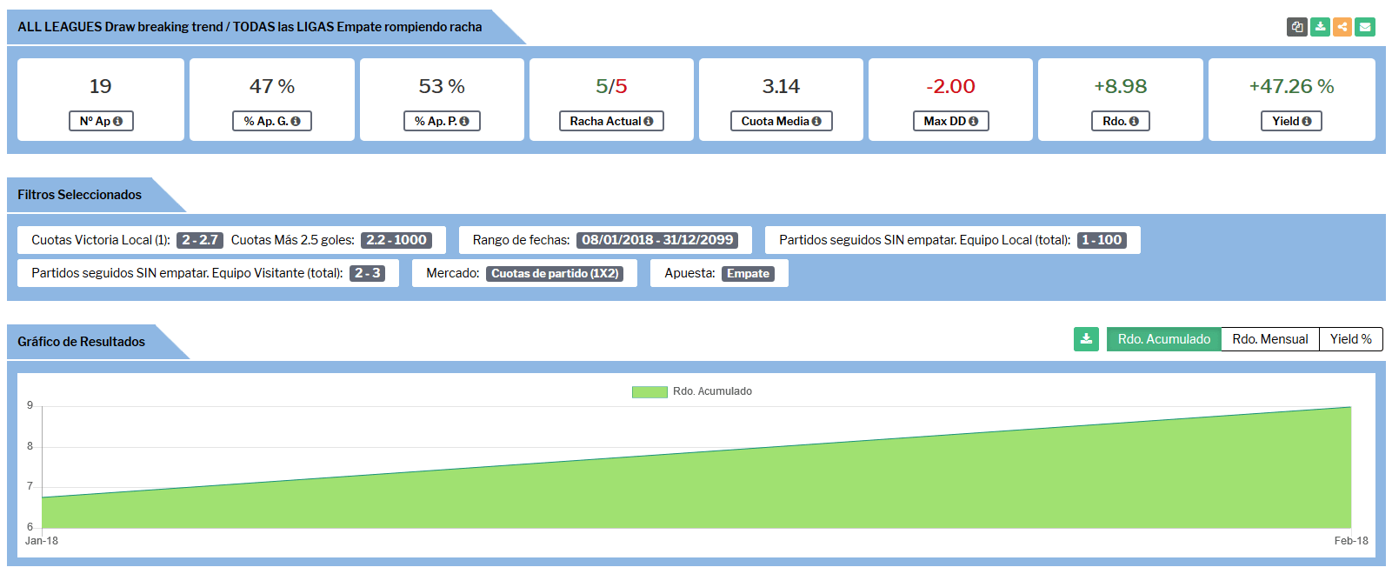Click the Feb-18 x-axis label
Screen dimensions: 1392x574
1351,541
